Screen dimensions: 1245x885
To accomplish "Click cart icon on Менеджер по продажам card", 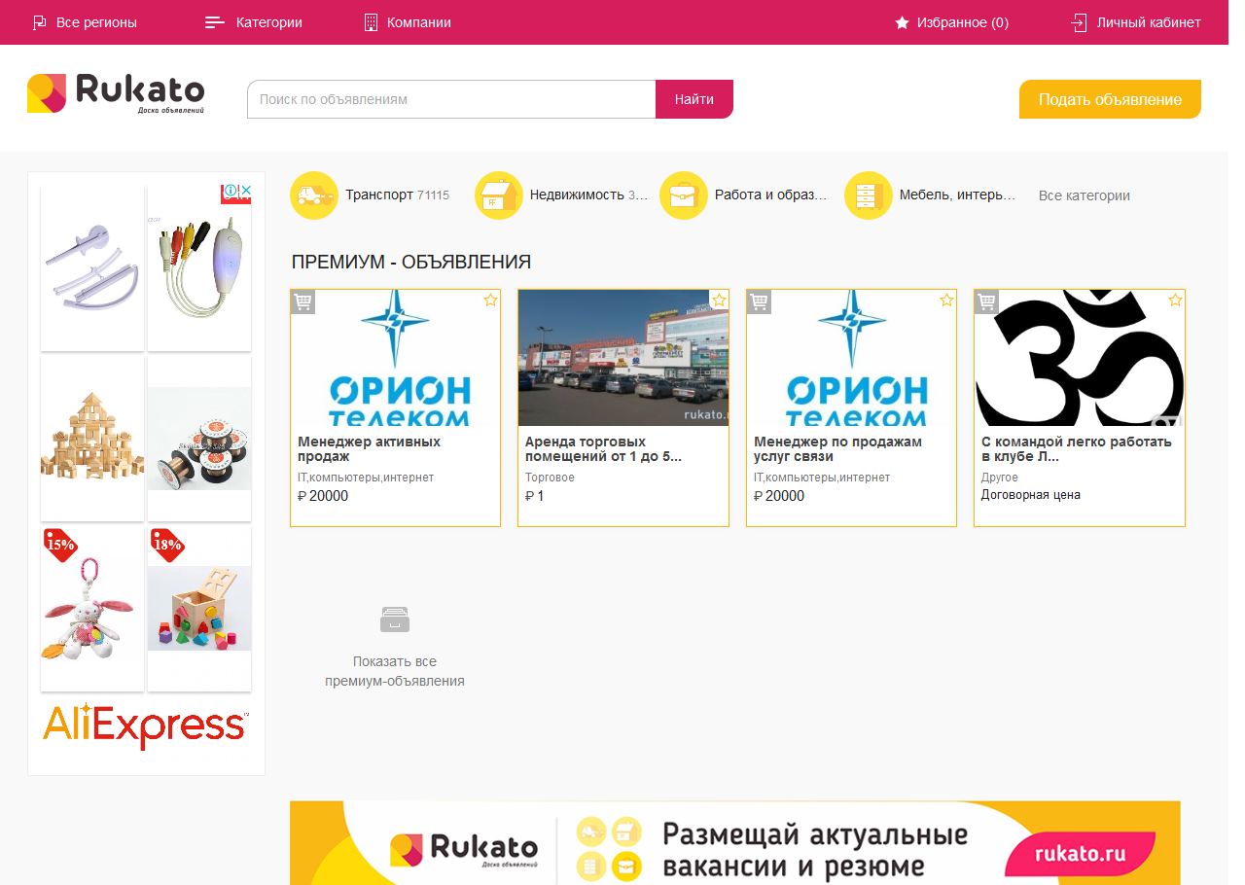I will tap(759, 302).
